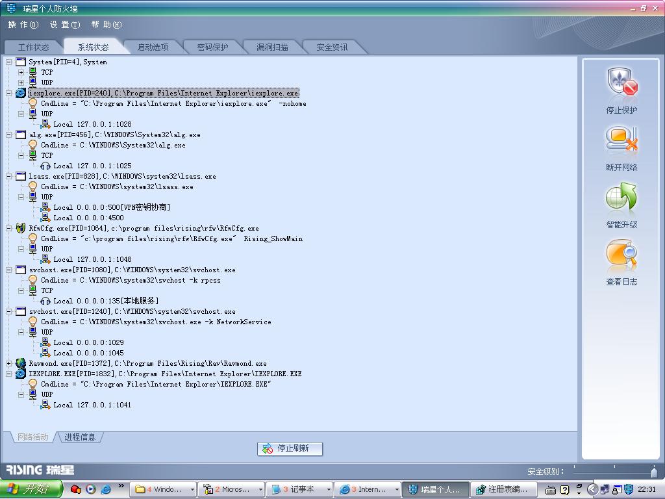Show more quick launch icons via chevron

[x=121, y=486]
